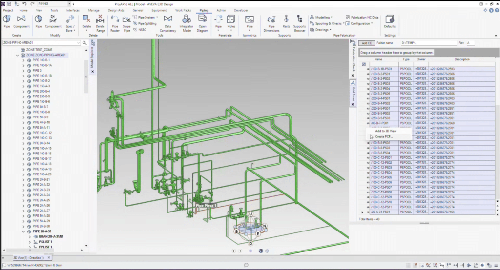Open the Configuration dropdown
This screenshot has width=500, height=270.
tap(359, 23)
